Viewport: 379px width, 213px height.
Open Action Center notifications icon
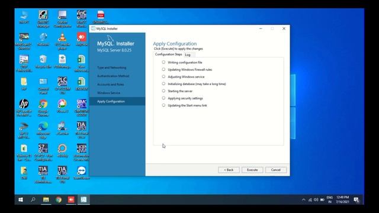click(x=356, y=199)
